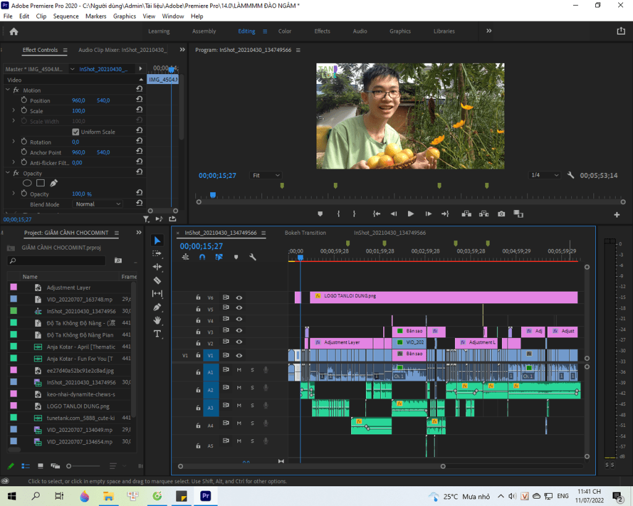Screen dimensions: 633x506
Task: Open the Sequence menu
Action: click(66, 16)
